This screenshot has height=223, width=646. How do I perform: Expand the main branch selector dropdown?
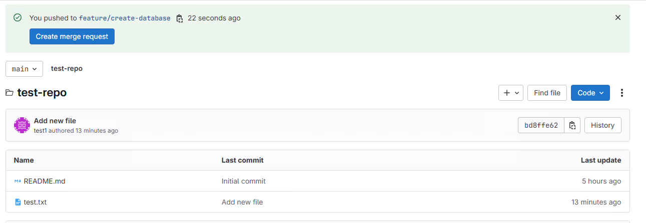[24, 69]
